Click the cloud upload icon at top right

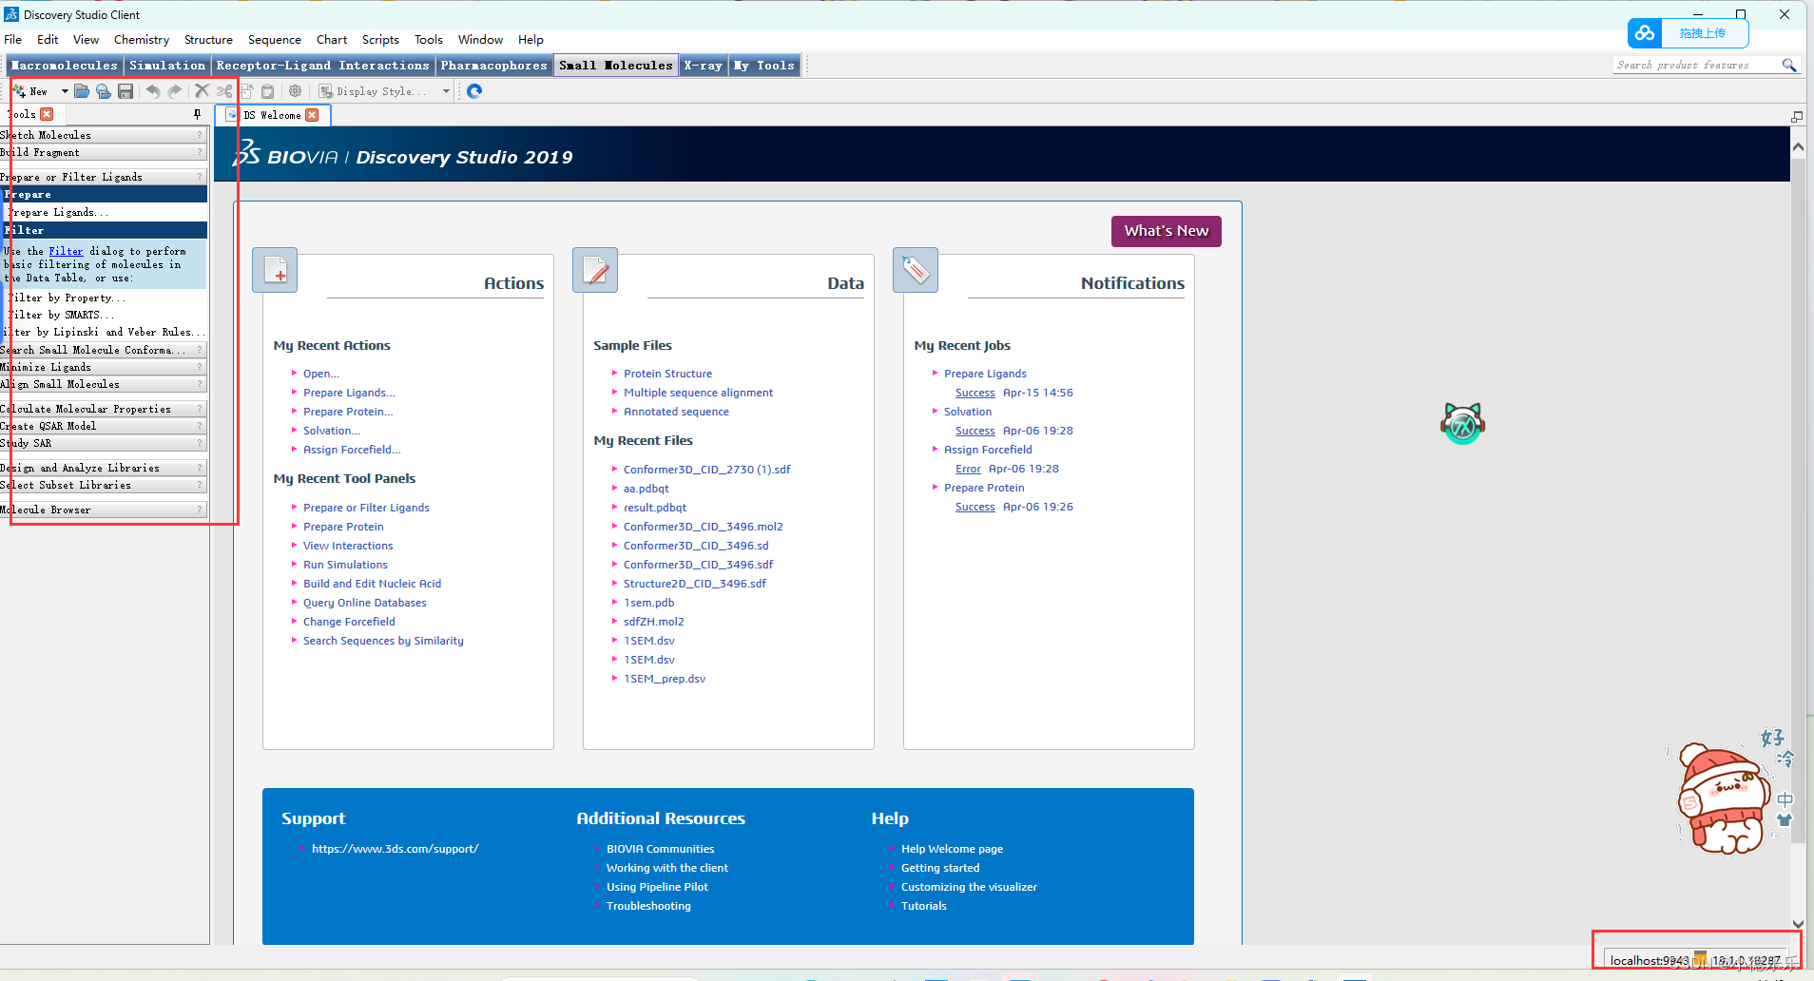click(1645, 33)
